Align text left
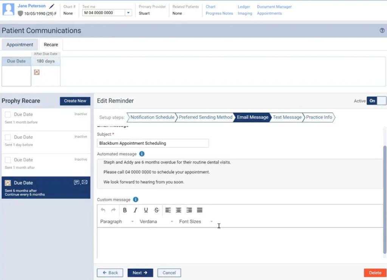Screen dimensions: 387x280 168,210
